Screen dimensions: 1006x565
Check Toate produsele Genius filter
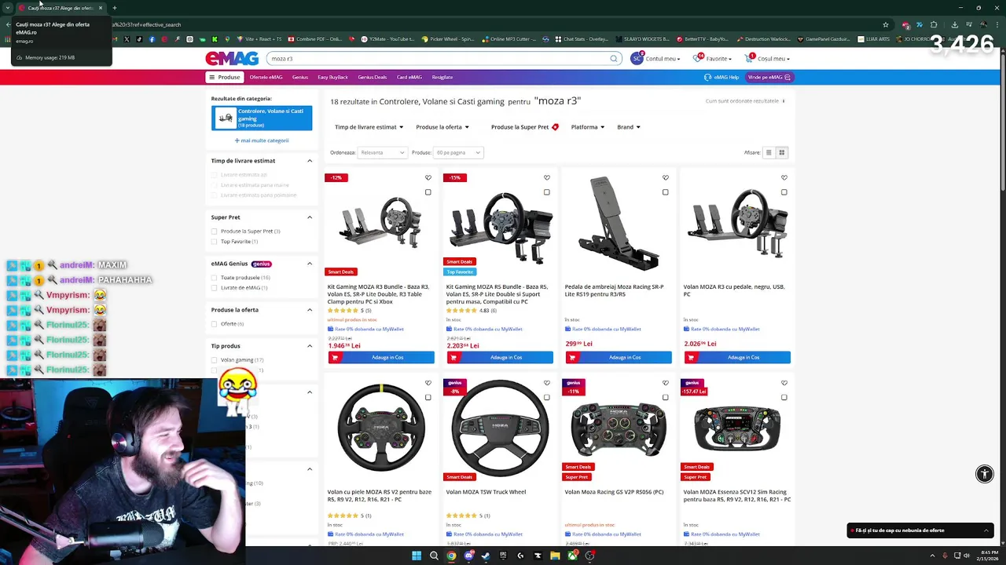pos(214,278)
